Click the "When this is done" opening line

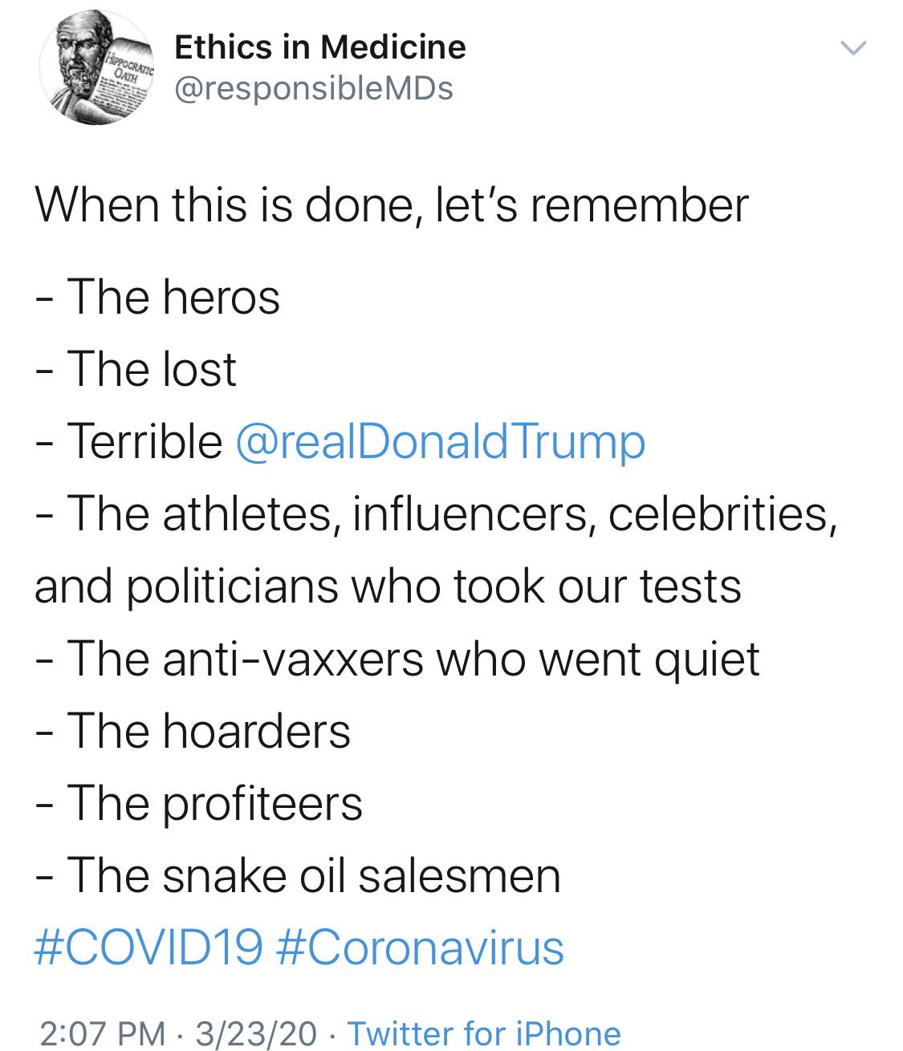click(391, 205)
